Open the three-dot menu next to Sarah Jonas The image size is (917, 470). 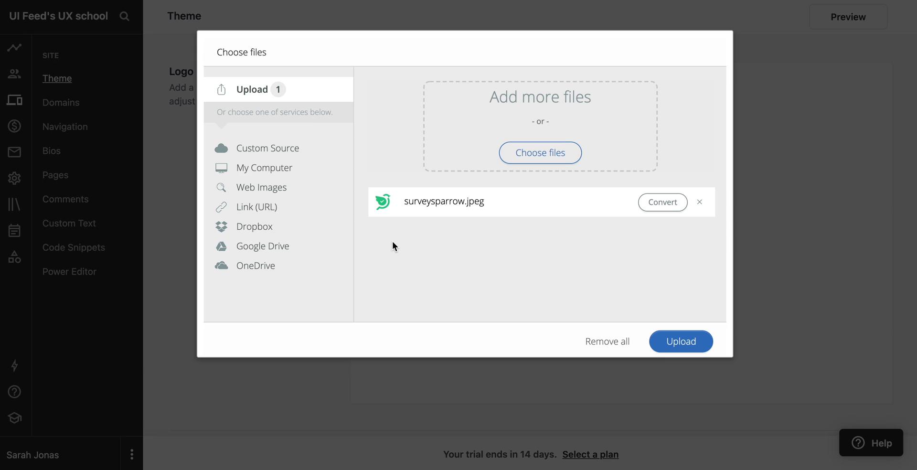[132, 454]
